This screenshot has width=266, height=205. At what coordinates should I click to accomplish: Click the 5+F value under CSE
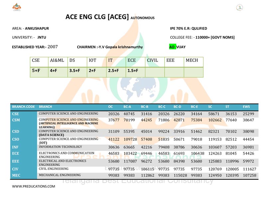36,70
